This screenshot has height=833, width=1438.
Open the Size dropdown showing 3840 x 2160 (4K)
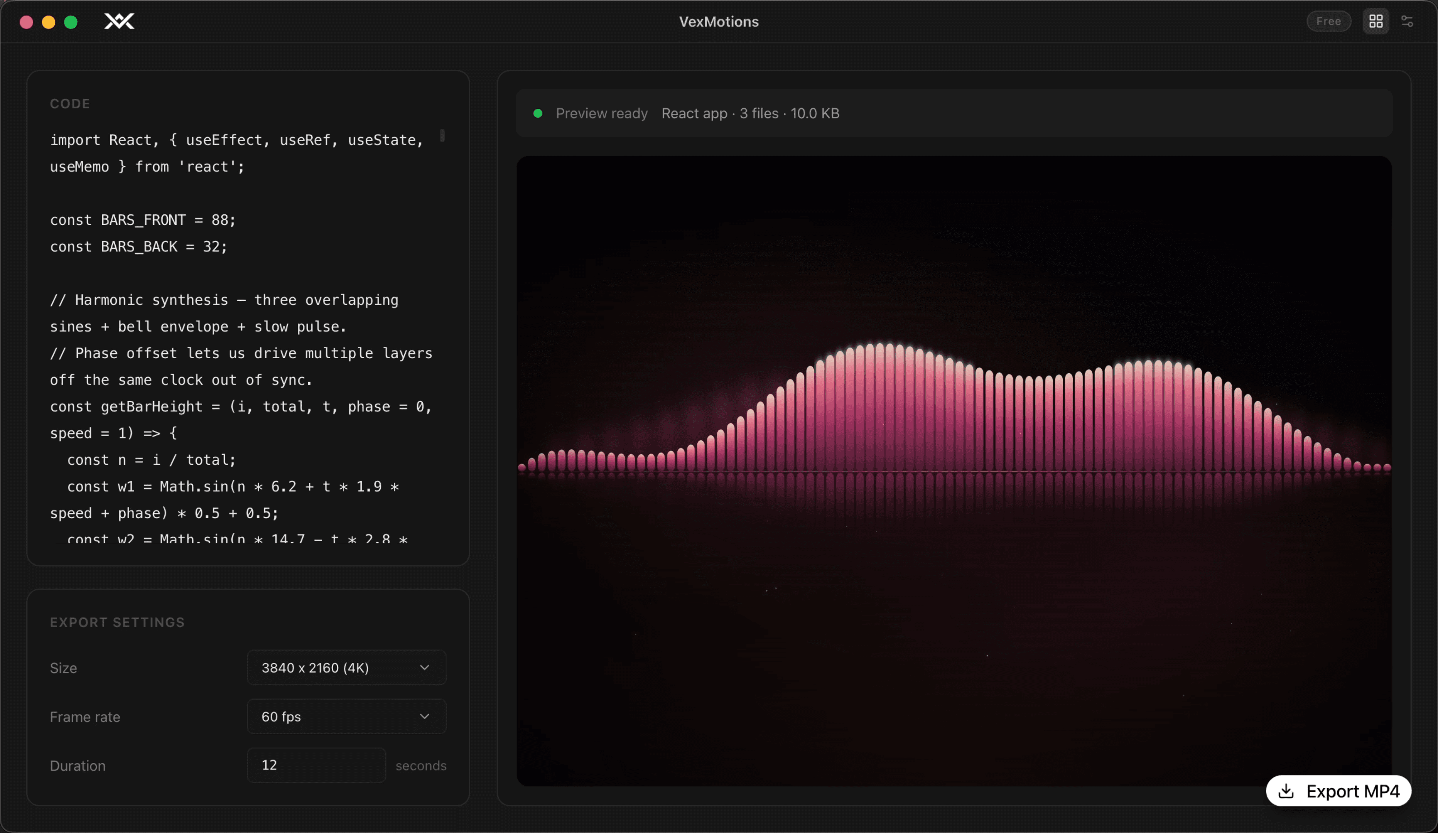(346, 668)
